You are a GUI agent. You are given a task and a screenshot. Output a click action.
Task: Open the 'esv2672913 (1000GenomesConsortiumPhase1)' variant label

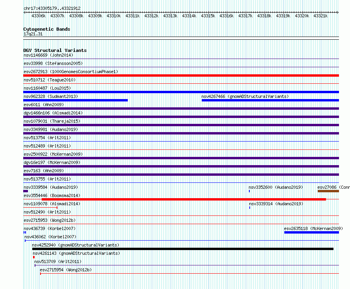[71, 72]
